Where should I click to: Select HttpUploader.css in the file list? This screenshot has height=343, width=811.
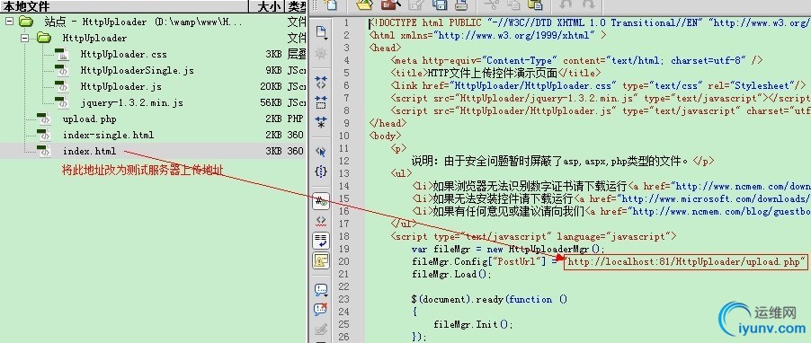tap(123, 54)
